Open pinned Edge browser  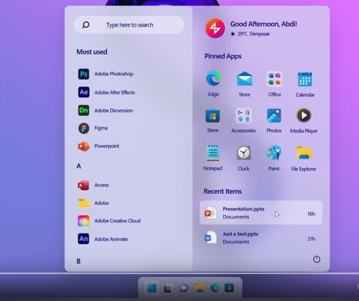tap(214, 84)
